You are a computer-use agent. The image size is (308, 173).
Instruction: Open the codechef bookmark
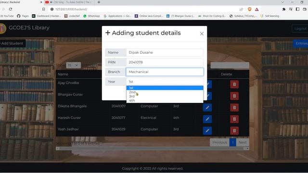pos(72,16)
